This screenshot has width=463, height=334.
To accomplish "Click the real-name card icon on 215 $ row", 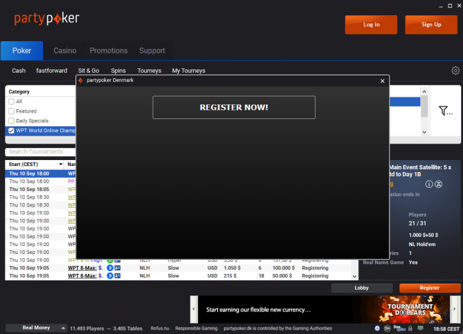I will click(x=118, y=276).
